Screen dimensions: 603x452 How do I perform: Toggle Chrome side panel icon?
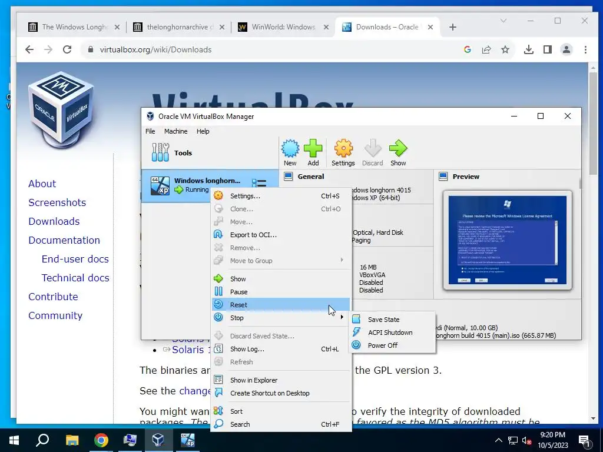548,49
